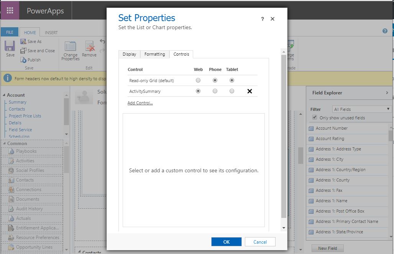Collapse the Account section in the navigator
The image size is (394, 254).
4,95
